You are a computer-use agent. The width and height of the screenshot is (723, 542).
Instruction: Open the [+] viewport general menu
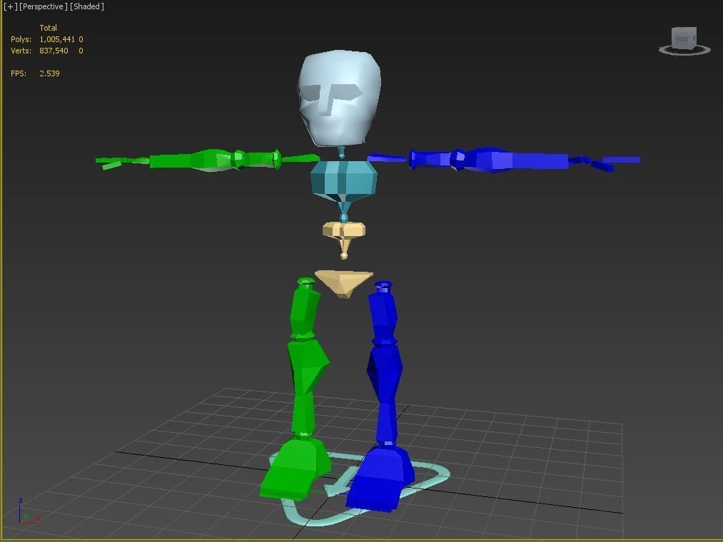[x=10, y=6]
